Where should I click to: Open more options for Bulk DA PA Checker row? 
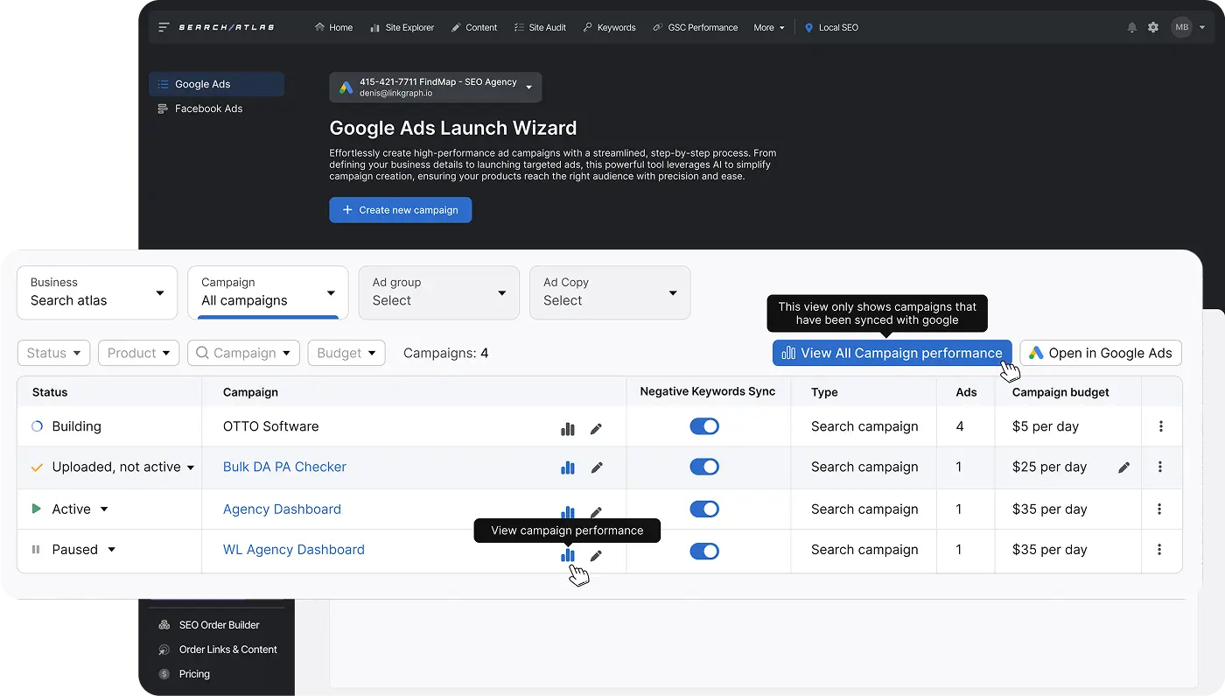(1160, 467)
